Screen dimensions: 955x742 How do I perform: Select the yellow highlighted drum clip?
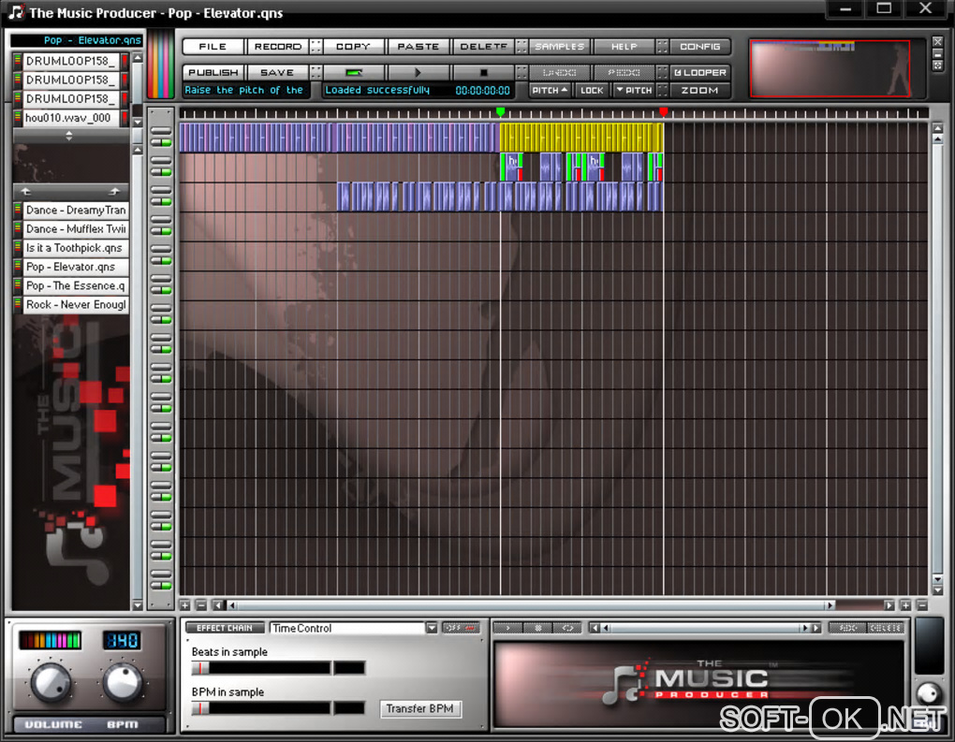coord(581,137)
